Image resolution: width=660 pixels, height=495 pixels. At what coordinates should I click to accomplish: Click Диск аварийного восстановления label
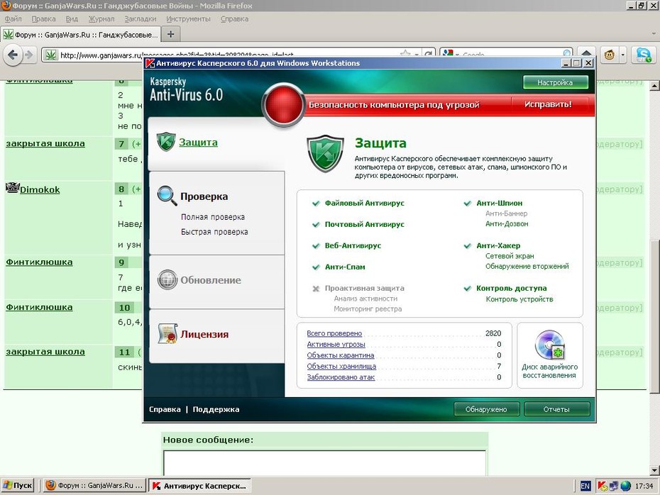550,371
